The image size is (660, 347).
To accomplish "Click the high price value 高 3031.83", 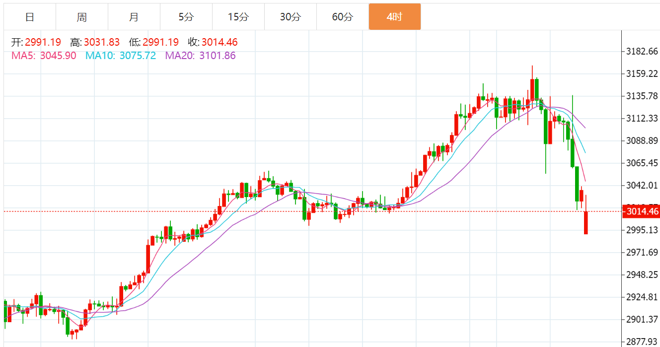I will [x=102, y=43].
